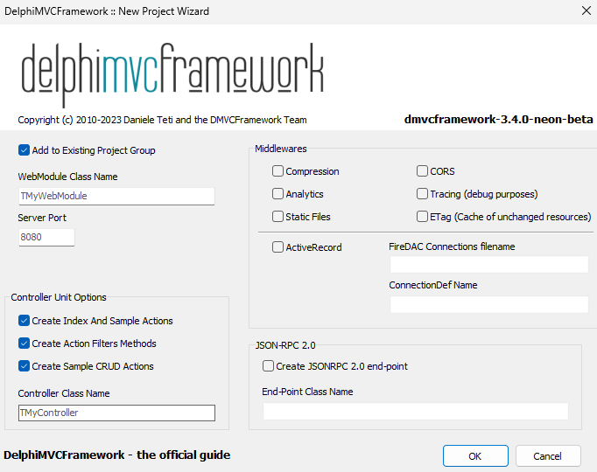Enable the Compression middleware checkbox
This screenshot has height=472, width=597.
pyautogui.click(x=277, y=171)
